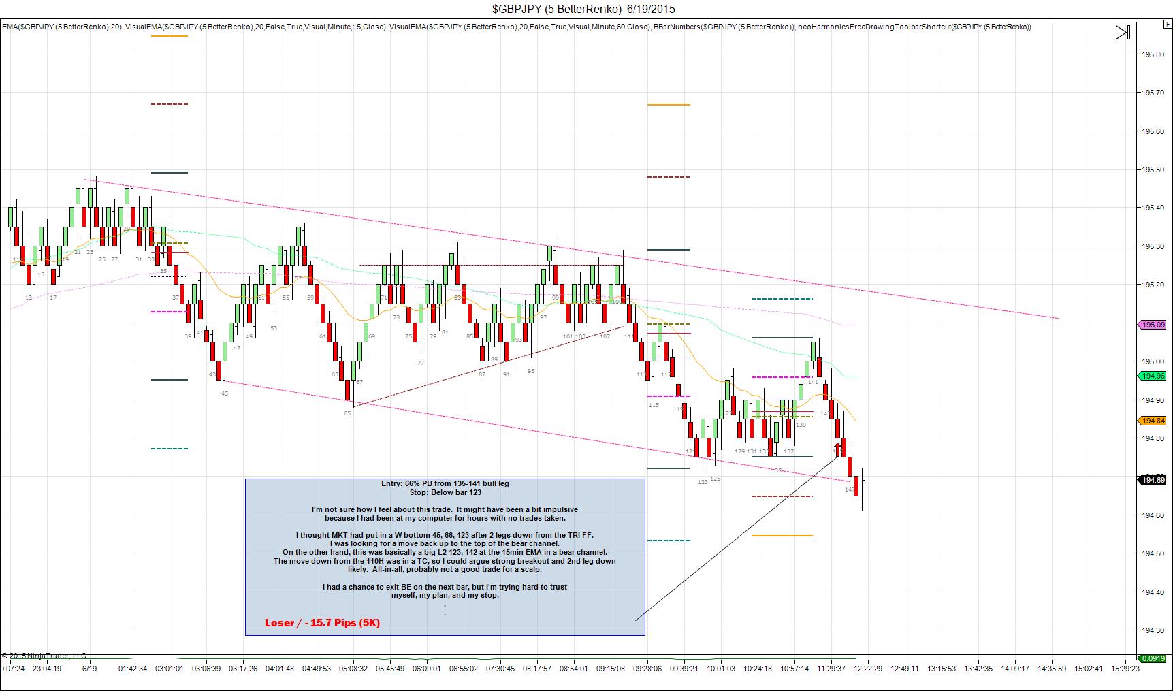Click the scroll-to-latest-bar arrow icon
1173x691 pixels.
pos(1123,32)
